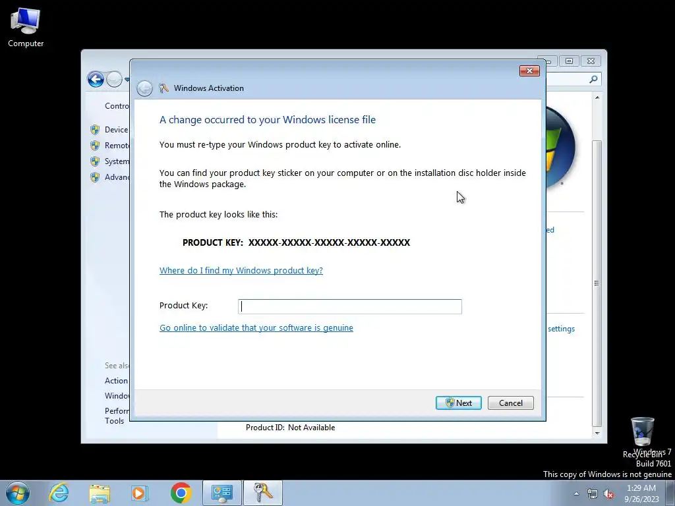Launch Internet Explorer from the taskbar
This screenshot has width=675, height=506.
pyautogui.click(x=59, y=493)
